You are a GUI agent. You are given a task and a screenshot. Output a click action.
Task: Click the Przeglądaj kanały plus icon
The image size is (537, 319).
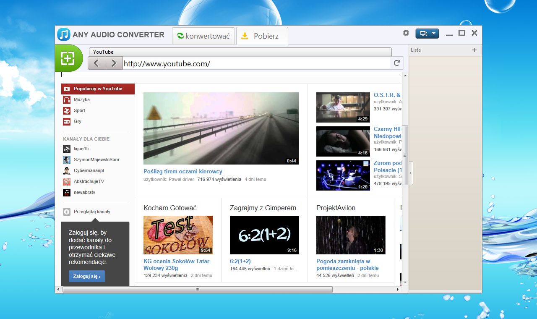tap(66, 212)
